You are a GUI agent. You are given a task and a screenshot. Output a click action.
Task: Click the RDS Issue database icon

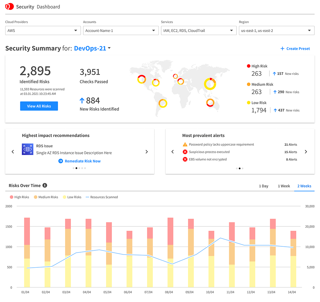click(28, 149)
